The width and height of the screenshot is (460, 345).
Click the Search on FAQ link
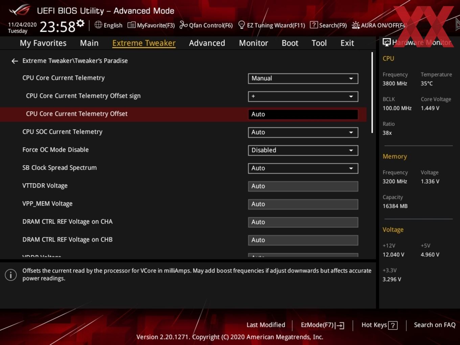click(435, 325)
